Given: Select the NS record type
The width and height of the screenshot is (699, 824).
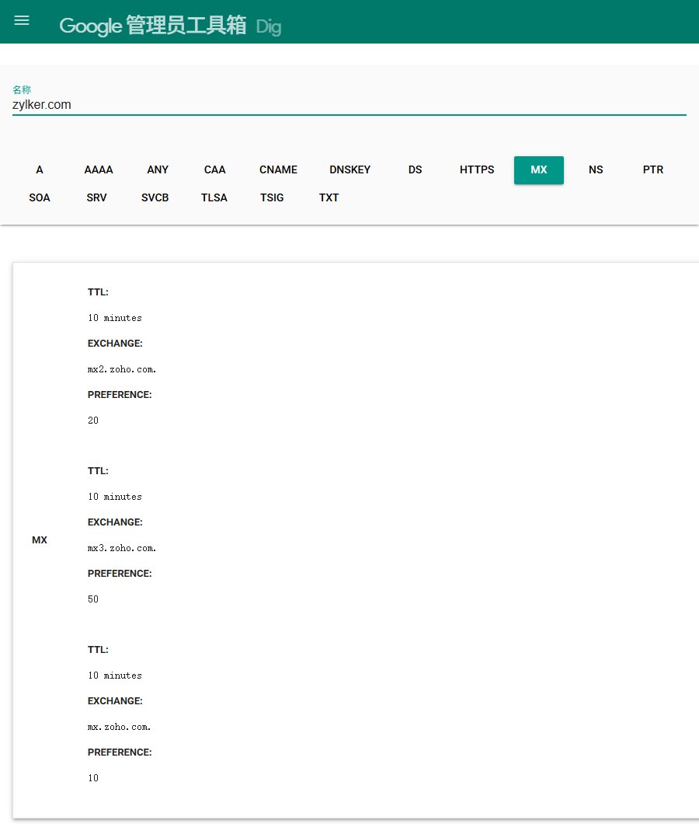Looking at the screenshot, I should [596, 169].
